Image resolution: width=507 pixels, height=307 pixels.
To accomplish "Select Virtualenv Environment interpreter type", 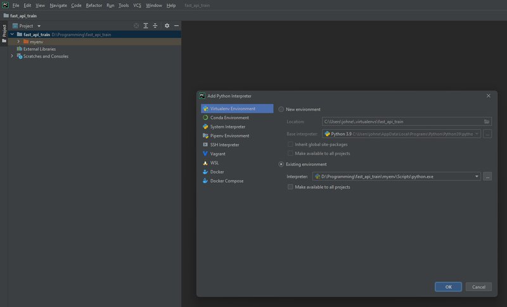I will click(x=237, y=108).
